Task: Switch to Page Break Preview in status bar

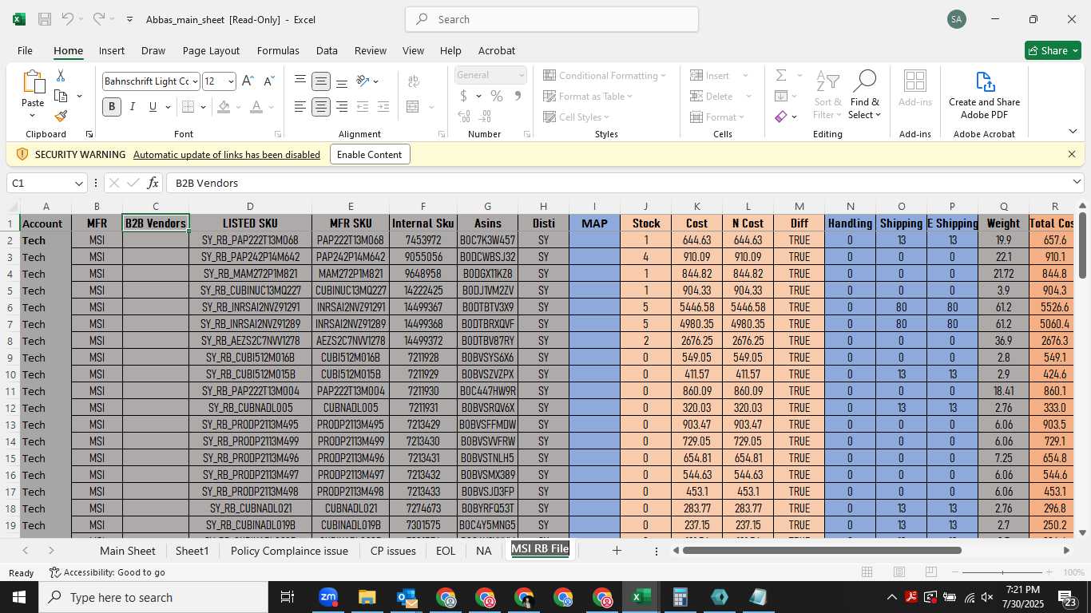Action: 931,572
